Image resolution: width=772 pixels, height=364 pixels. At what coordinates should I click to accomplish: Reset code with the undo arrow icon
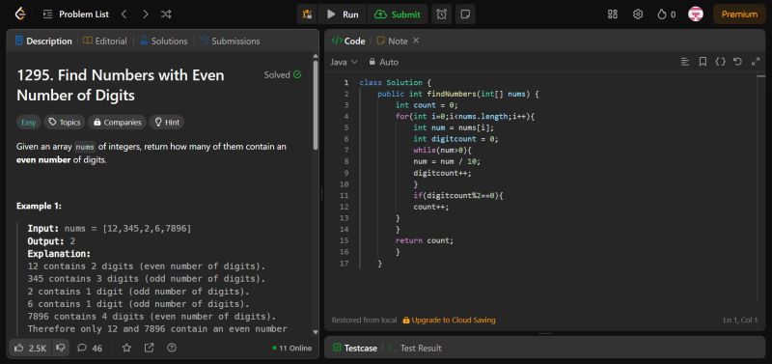point(737,62)
